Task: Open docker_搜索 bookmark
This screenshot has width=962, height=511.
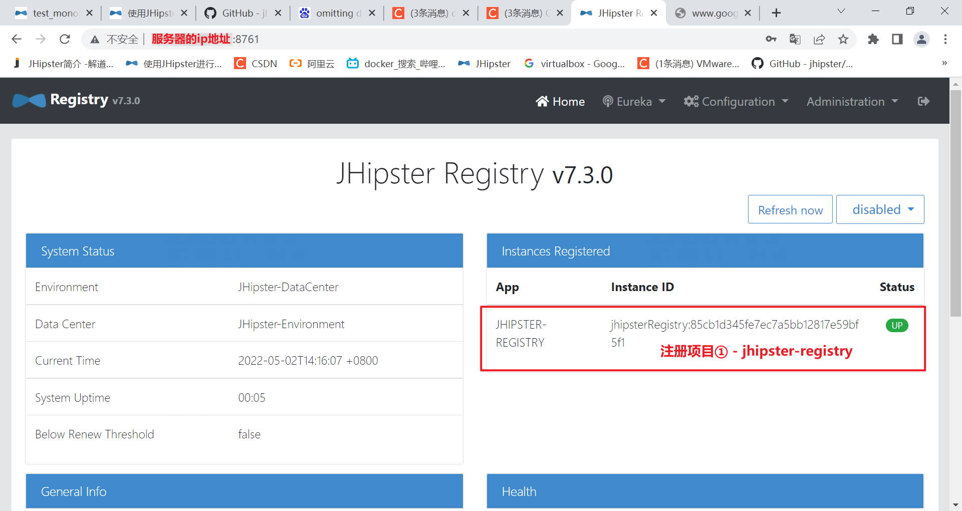Action: coord(396,64)
